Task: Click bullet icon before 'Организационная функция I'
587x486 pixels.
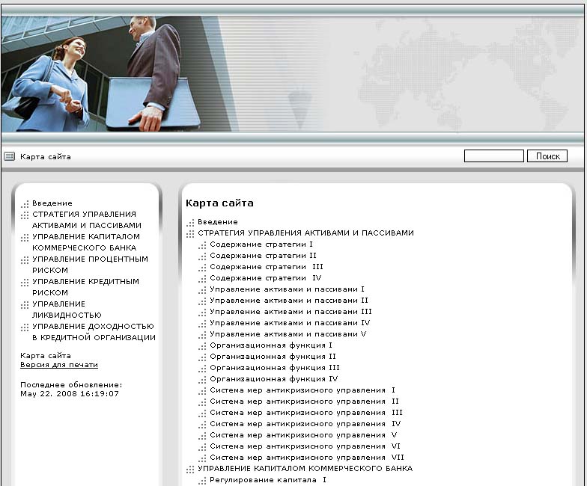Action: coord(202,345)
